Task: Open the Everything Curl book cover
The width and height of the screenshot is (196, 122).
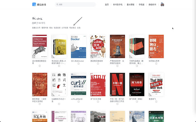Action: [x=78, y=84]
